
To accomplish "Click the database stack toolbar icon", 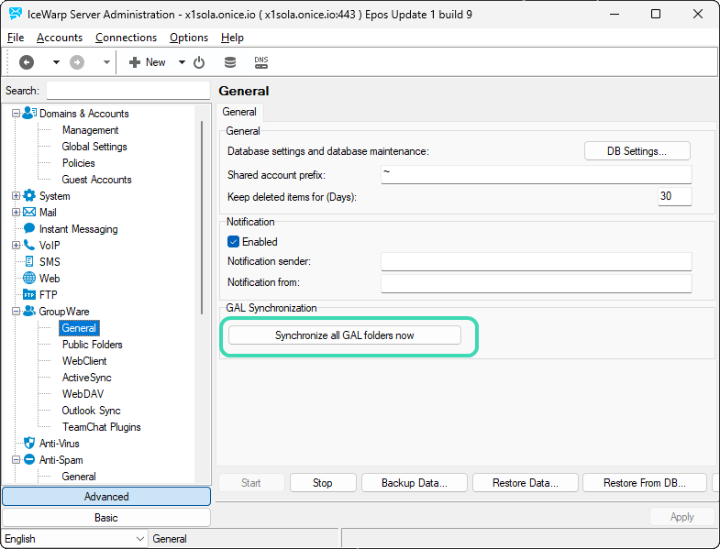I will coord(230,62).
